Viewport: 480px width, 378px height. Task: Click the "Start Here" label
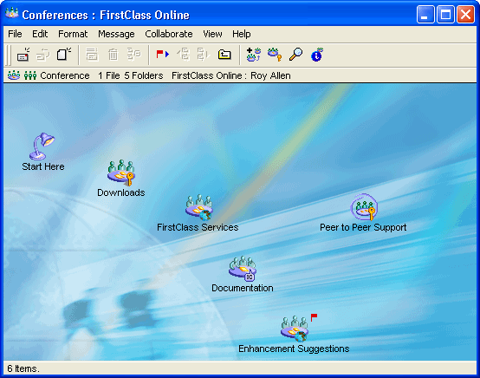(43, 166)
